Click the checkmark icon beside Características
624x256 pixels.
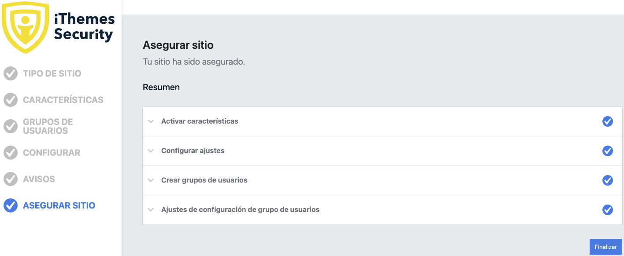click(11, 100)
